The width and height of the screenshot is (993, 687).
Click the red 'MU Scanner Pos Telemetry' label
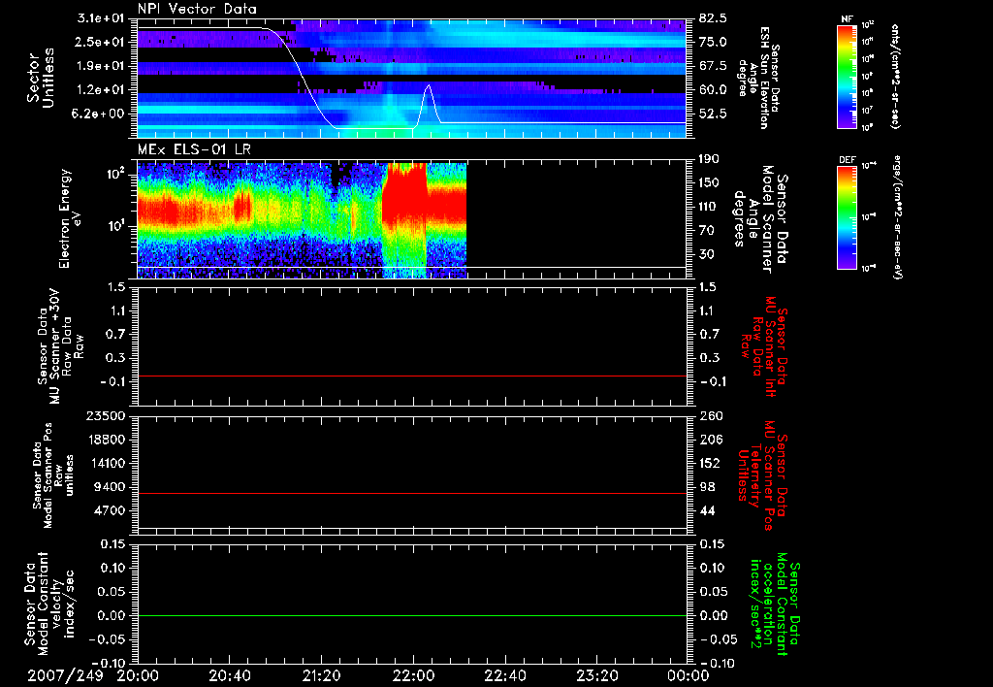(761, 475)
